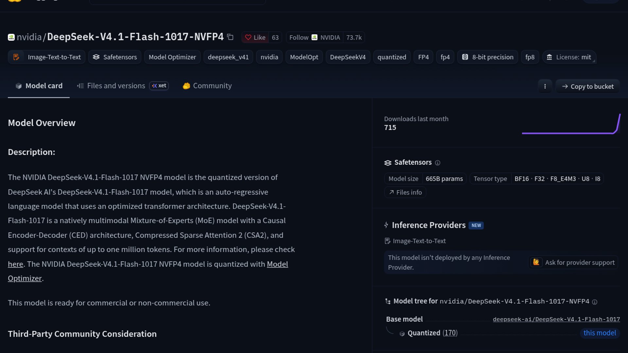Click the Quantized row icon
Image resolution: width=628 pixels, height=353 pixels.
[402, 333]
